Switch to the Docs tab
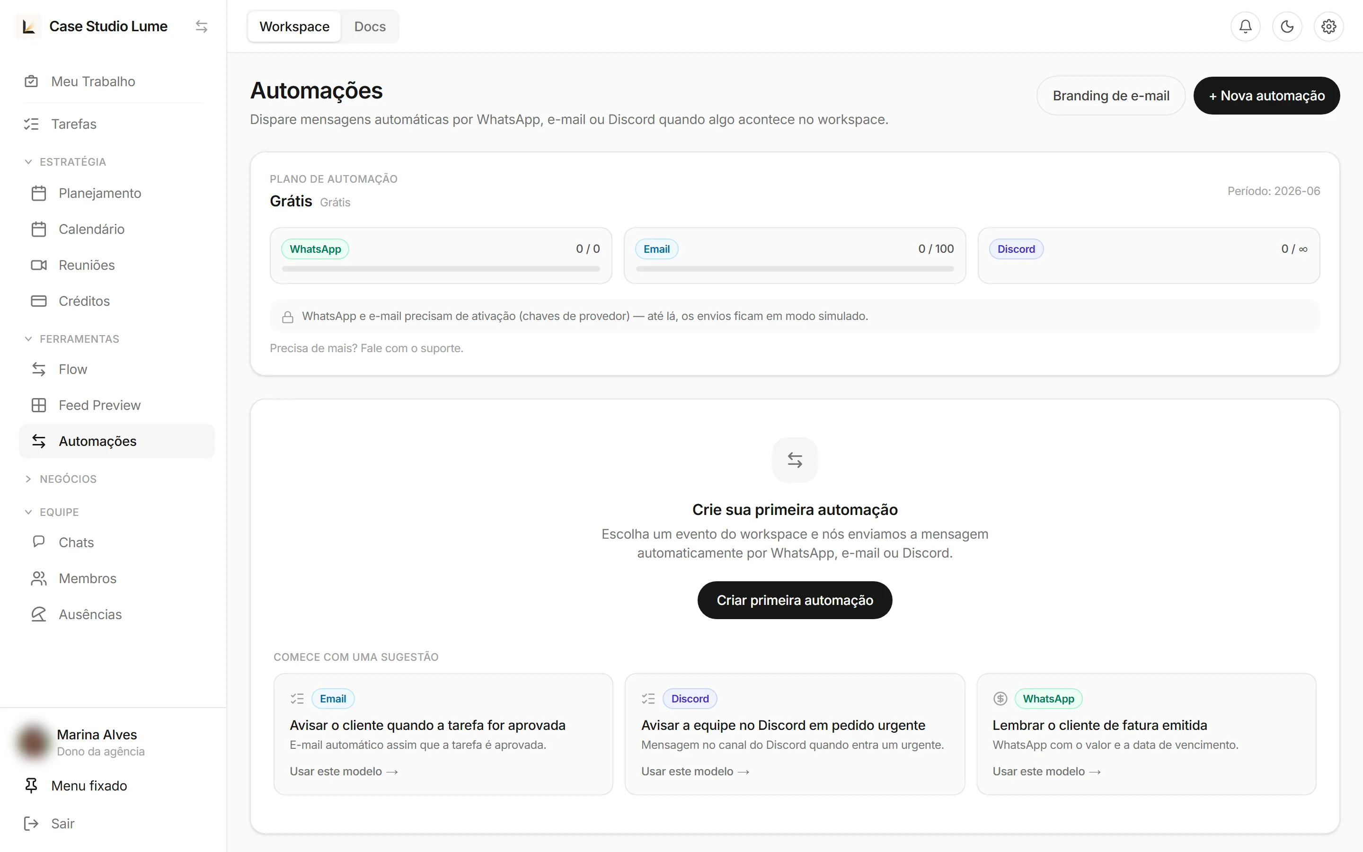Image resolution: width=1363 pixels, height=852 pixels. point(370,27)
